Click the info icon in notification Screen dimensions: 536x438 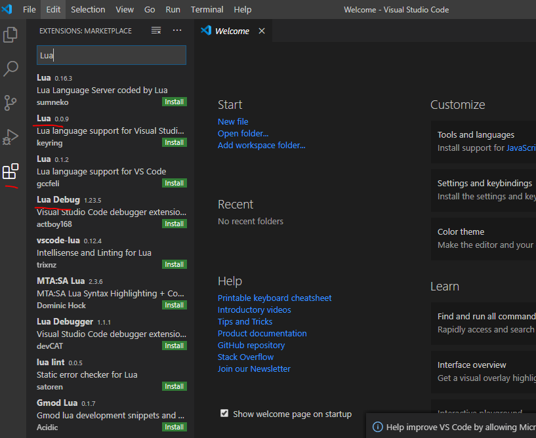coord(377,427)
